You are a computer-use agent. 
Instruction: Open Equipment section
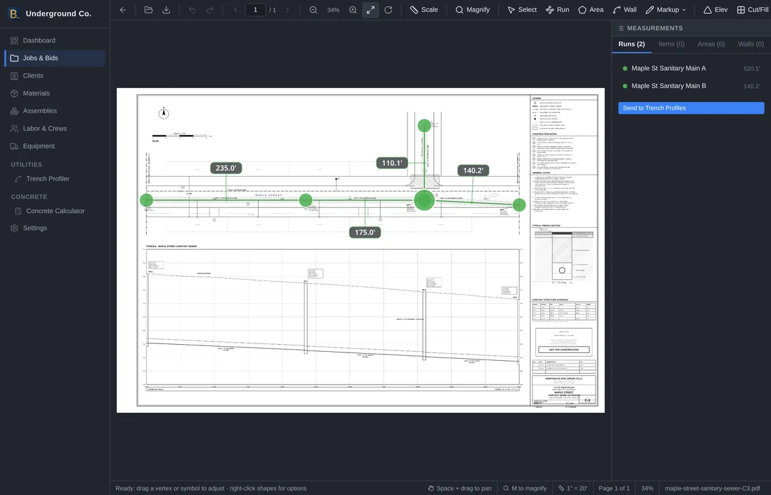55,146
